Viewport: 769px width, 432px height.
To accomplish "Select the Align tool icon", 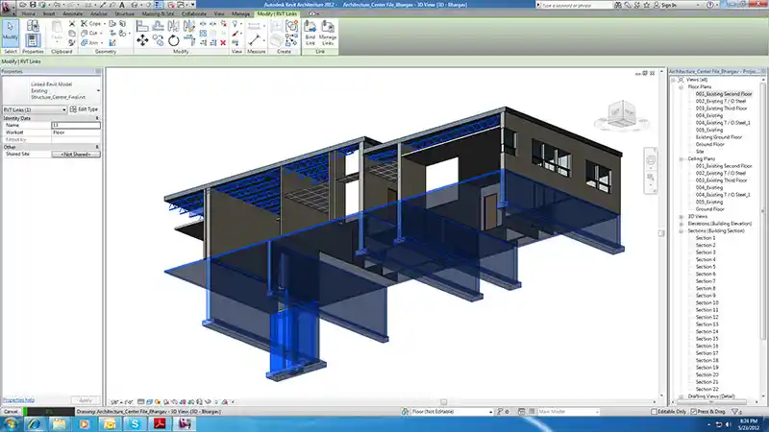I will pyautogui.click(x=142, y=26).
